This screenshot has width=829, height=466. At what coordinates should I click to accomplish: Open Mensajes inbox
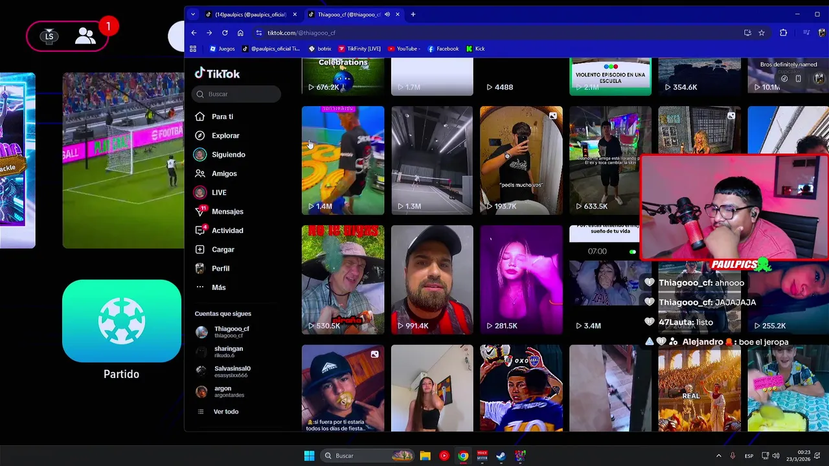(x=227, y=212)
